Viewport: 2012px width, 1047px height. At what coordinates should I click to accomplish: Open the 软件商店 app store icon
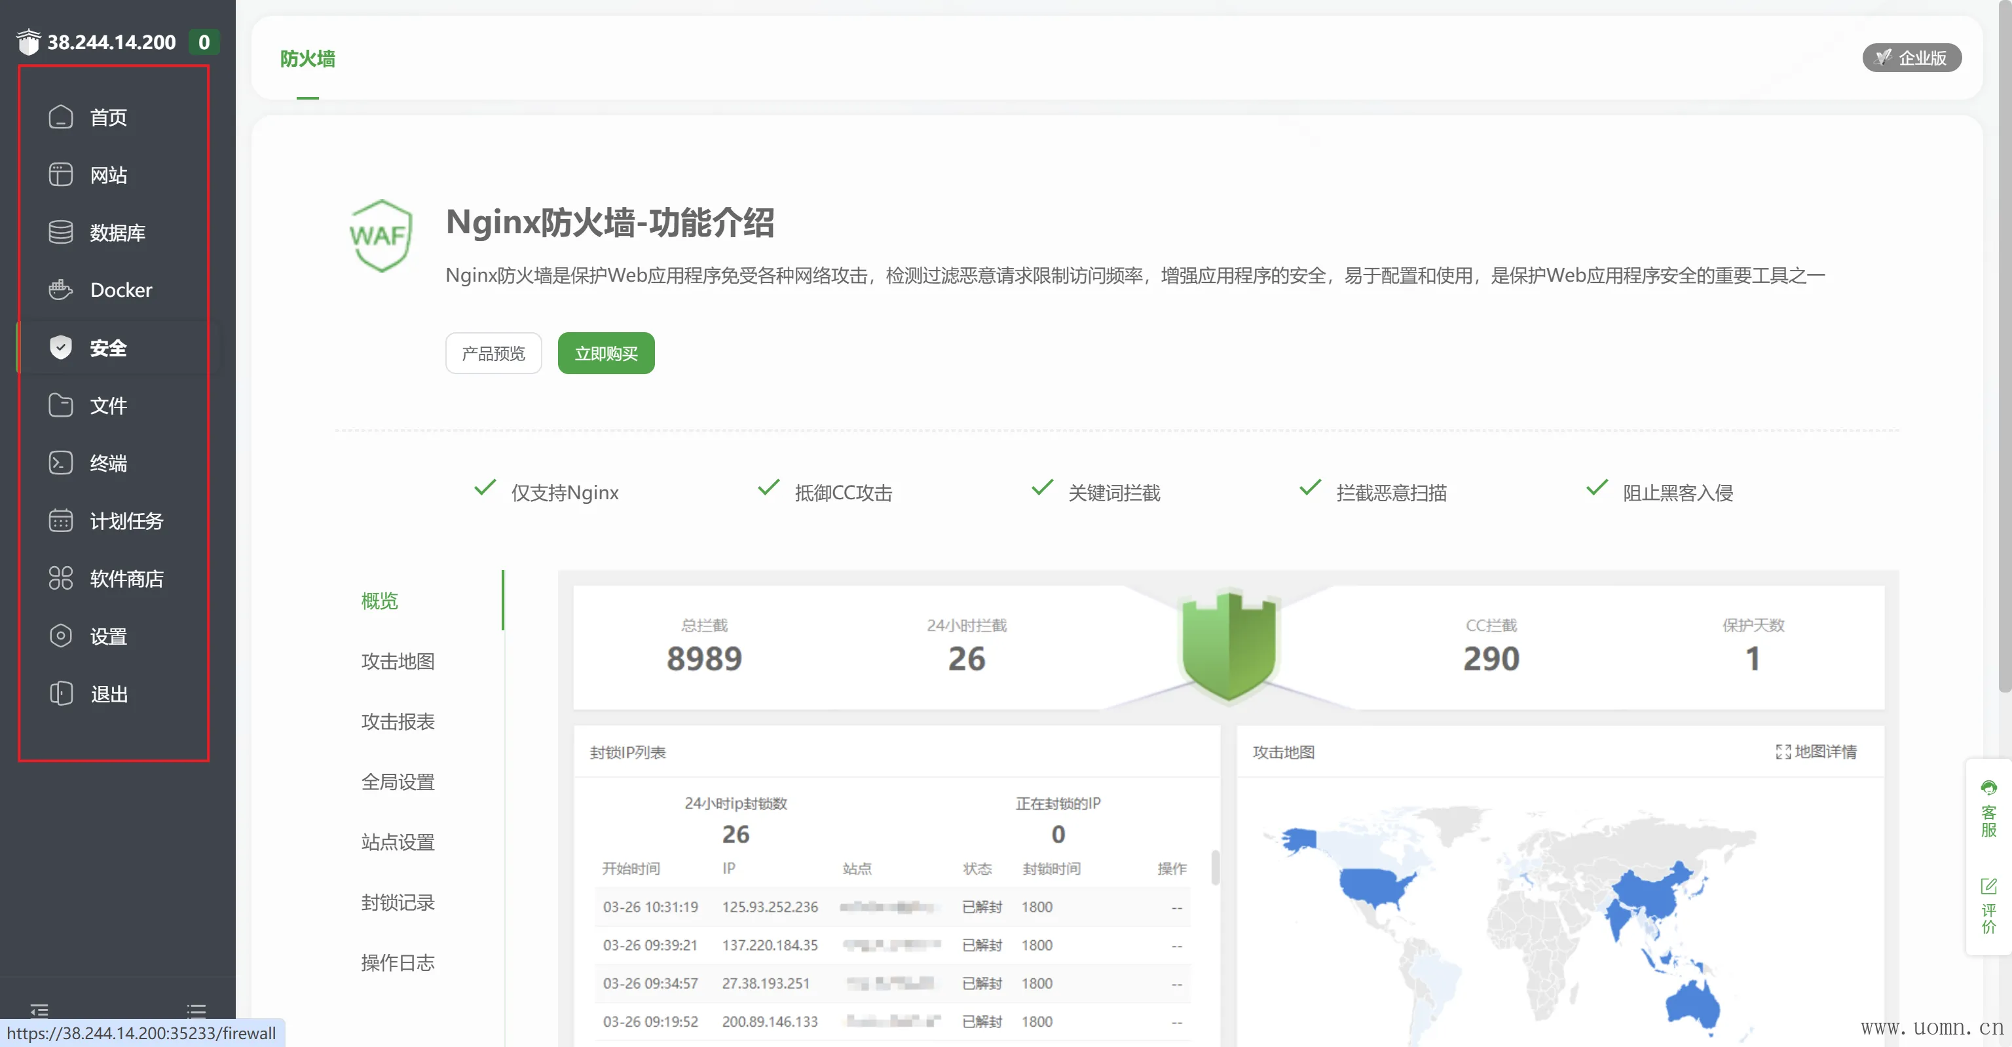(x=60, y=578)
